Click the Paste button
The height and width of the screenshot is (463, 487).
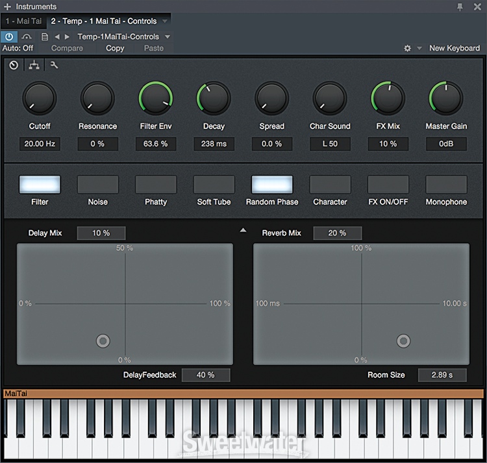[x=154, y=49]
